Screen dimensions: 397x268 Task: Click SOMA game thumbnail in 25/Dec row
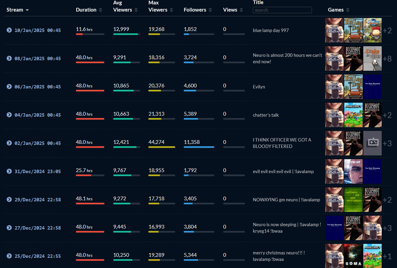point(353,256)
